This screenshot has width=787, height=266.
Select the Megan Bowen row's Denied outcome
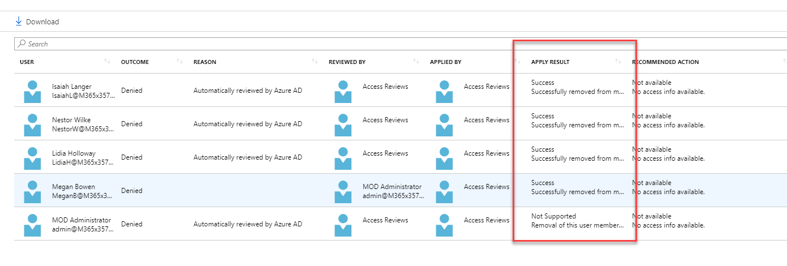[x=132, y=191]
